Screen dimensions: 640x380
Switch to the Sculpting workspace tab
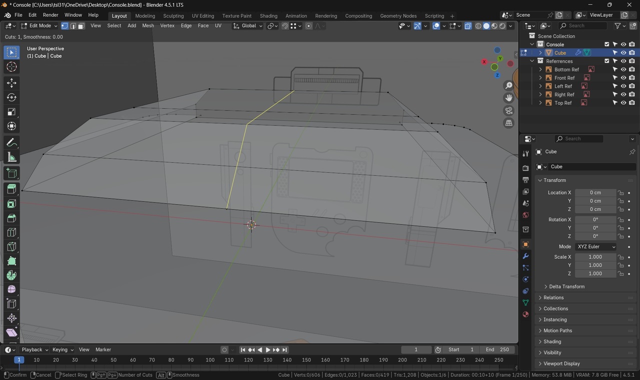[173, 16]
